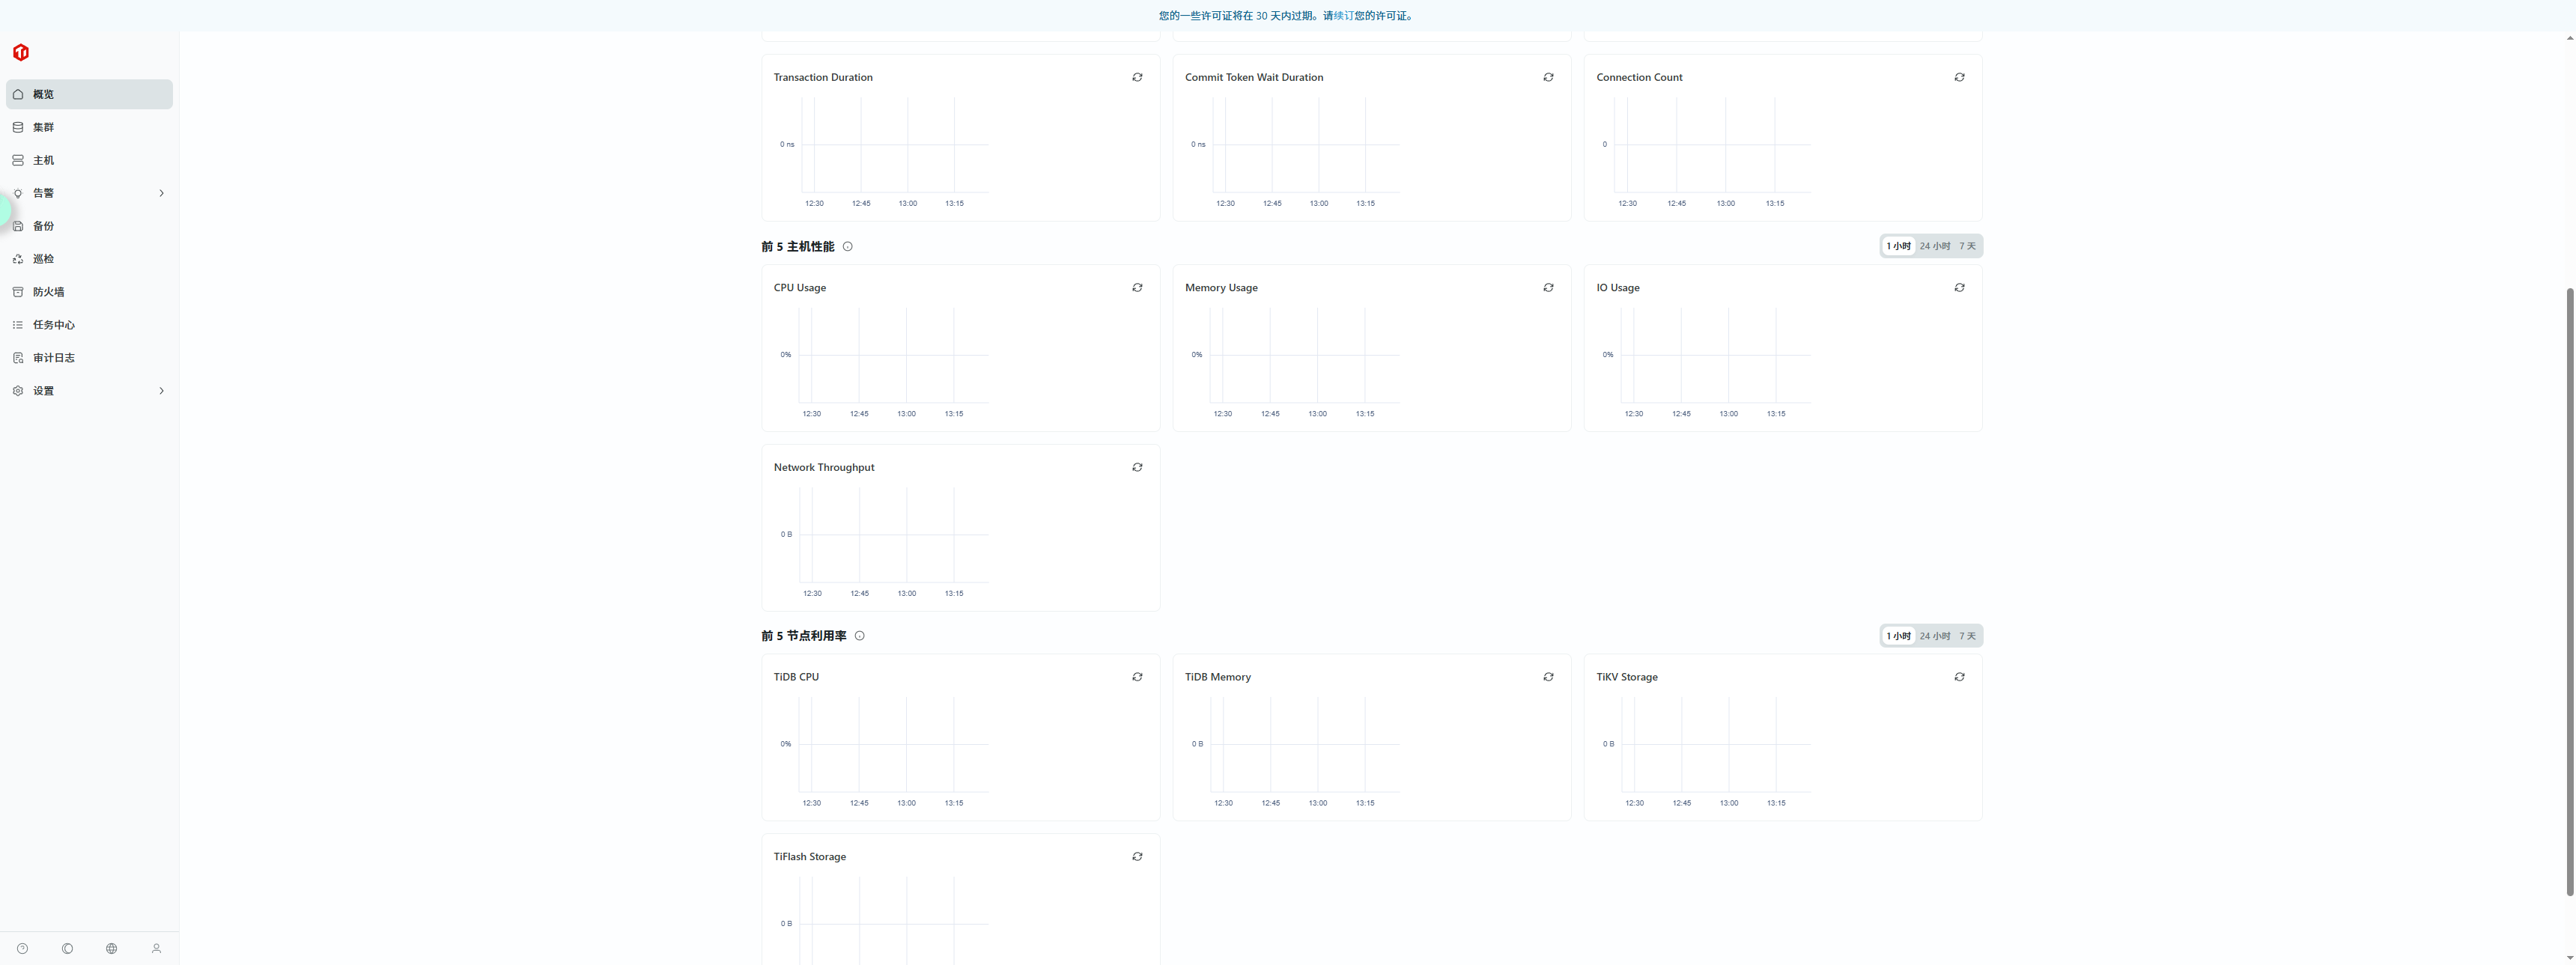Refresh the Transaction Duration chart
2576x965 pixels.
point(1137,77)
